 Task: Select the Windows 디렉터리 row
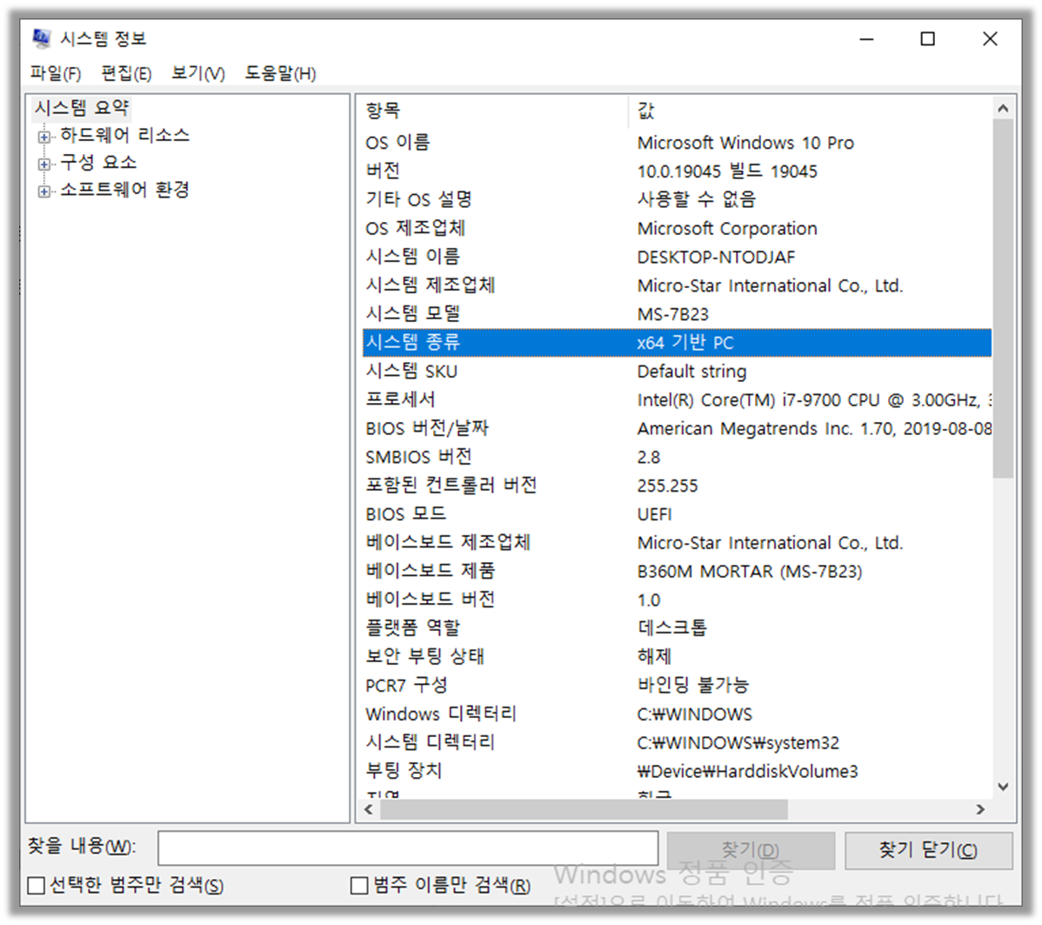[678, 715]
